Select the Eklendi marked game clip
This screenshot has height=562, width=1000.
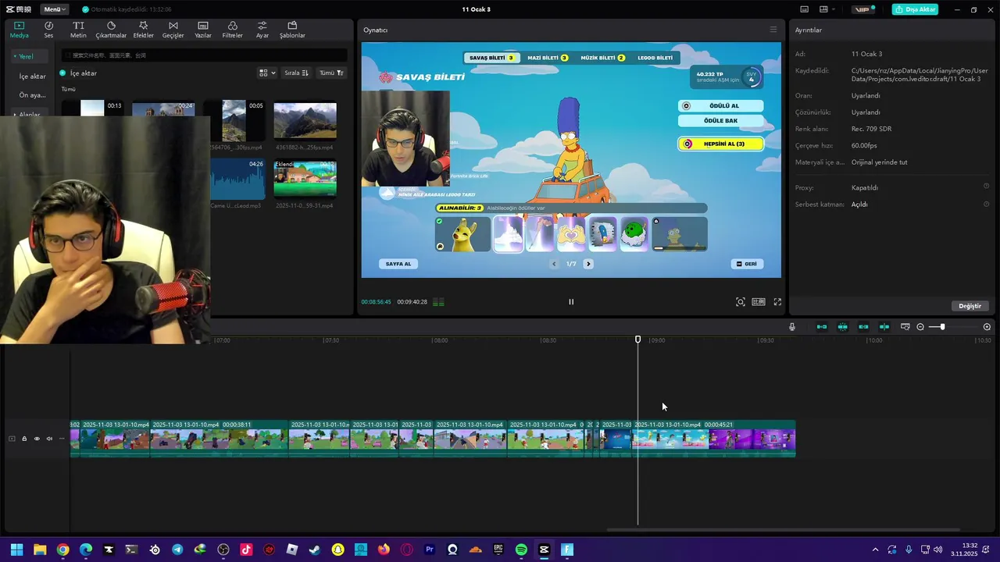[x=305, y=180]
